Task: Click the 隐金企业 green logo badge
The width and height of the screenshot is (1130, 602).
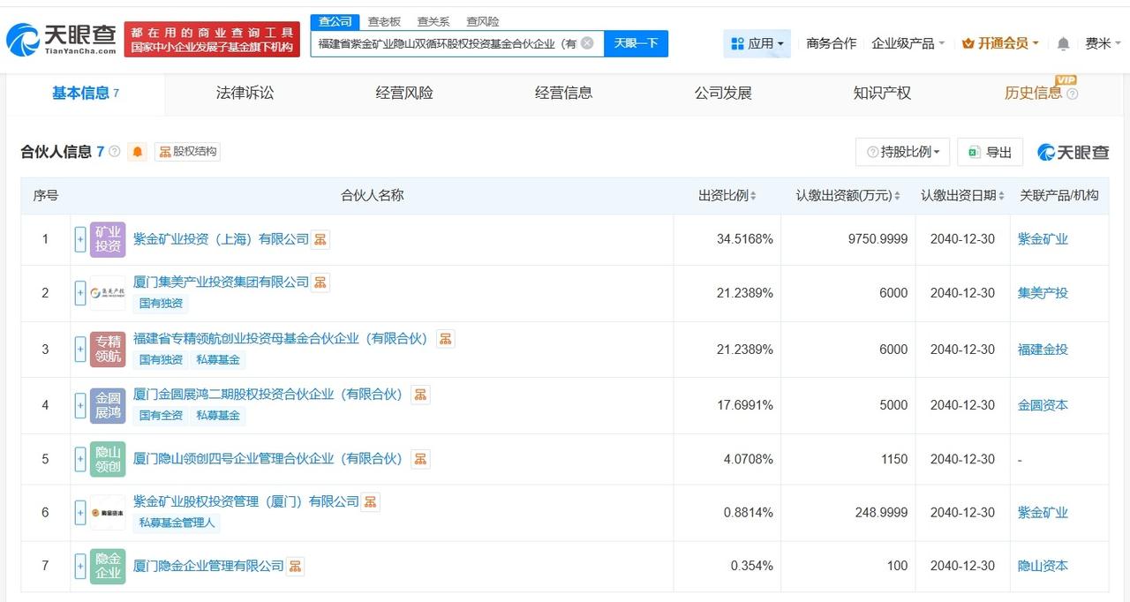Action: coord(108,566)
